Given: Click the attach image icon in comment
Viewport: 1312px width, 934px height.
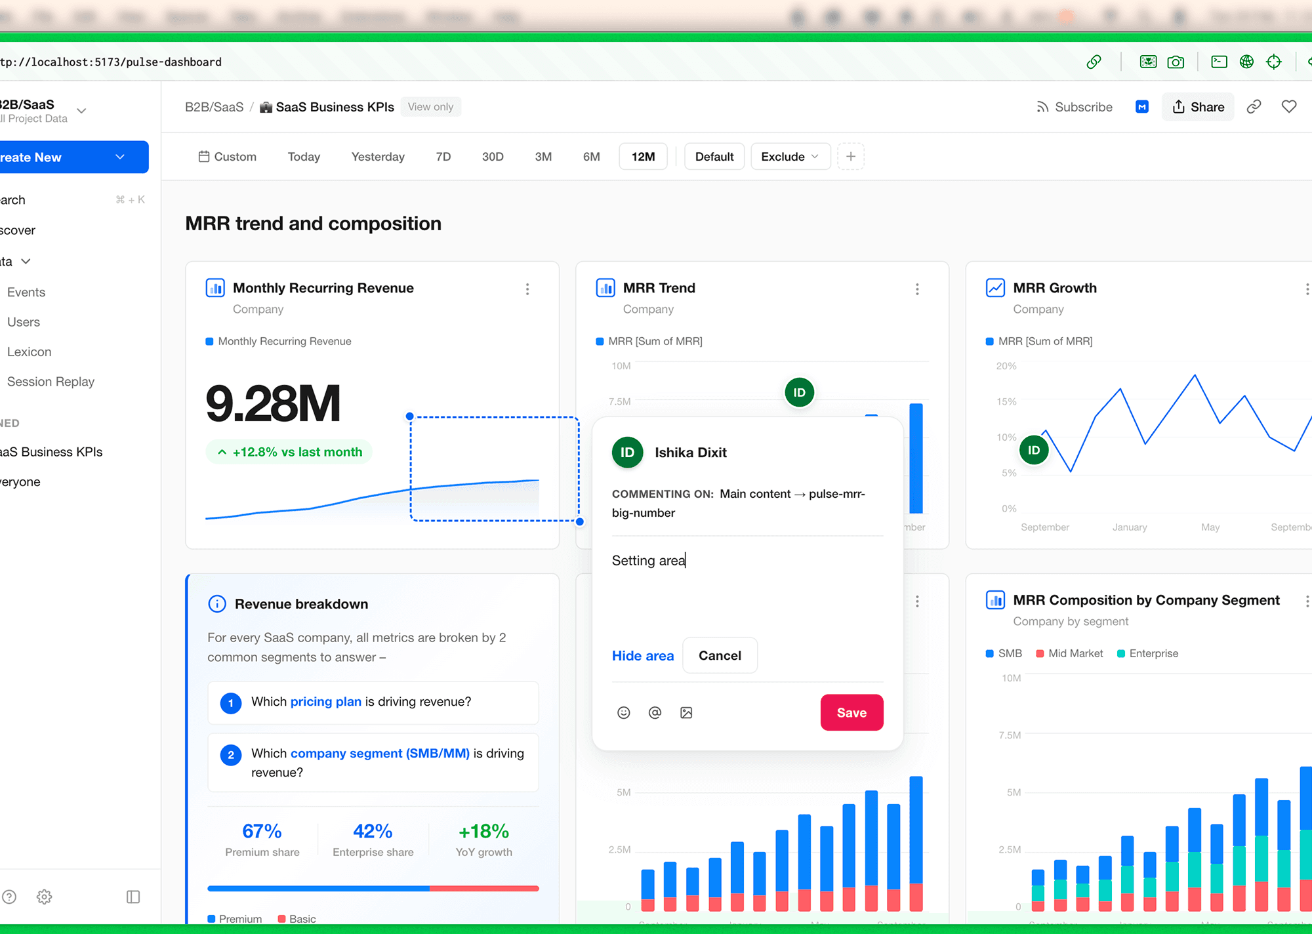Looking at the screenshot, I should [x=686, y=713].
